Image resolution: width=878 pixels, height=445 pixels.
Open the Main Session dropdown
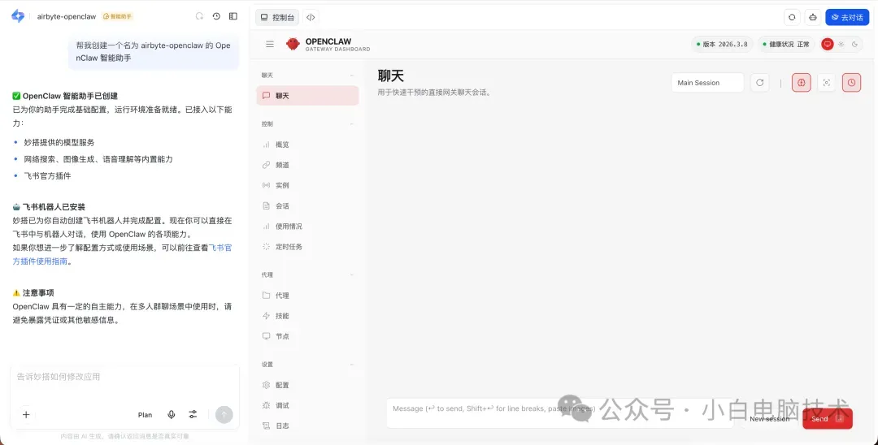[x=707, y=83]
